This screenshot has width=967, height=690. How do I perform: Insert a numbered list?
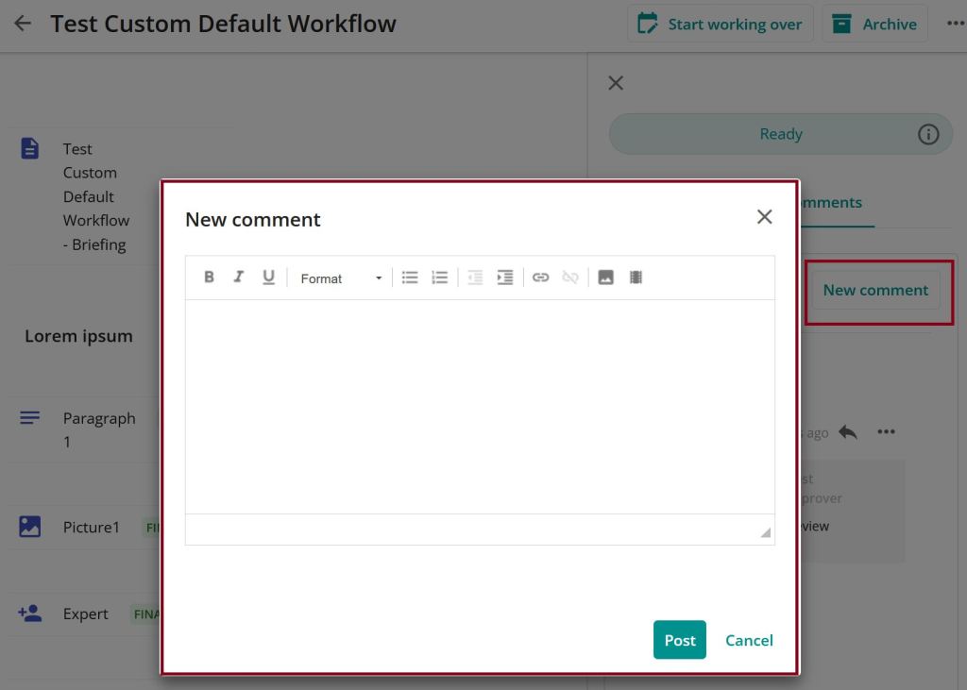coord(439,278)
